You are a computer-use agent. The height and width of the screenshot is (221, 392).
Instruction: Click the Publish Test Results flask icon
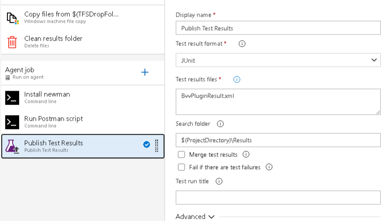(12, 146)
